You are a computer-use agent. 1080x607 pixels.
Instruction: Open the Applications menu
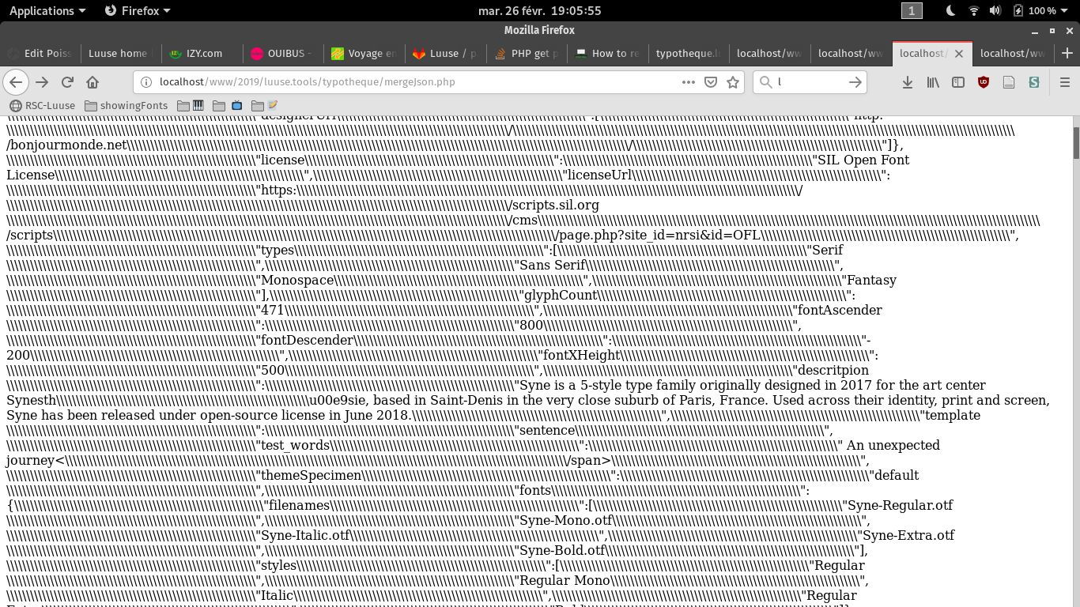pyautogui.click(x=47, y=11)
